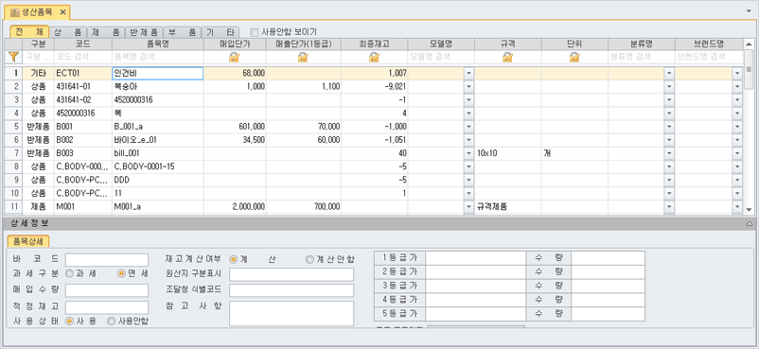The width and height of the screenshot is (759, 349).
Task: Click the 10x10 규격 cell
Action: [508, 153]
